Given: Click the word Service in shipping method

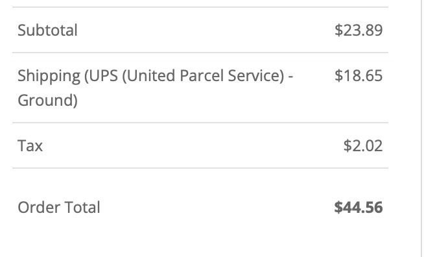Looking at the screenshot, I should click(256, 75).
